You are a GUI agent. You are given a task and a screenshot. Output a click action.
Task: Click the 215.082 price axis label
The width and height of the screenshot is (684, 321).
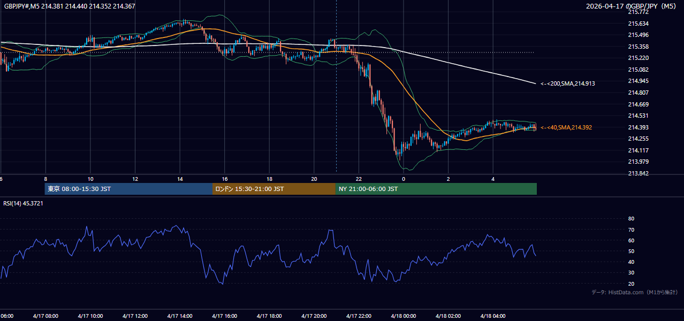pos(638,70)
